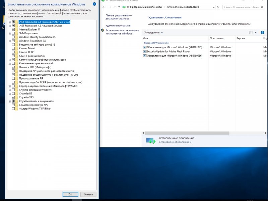Click the folder icon beside Клиент TFTP
The height and width of the screenshot is (201, 268).
[x=16, y=52]
